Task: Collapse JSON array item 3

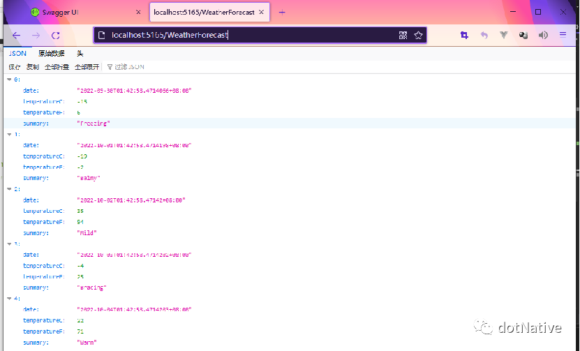Action: click(x=9, y=244)
